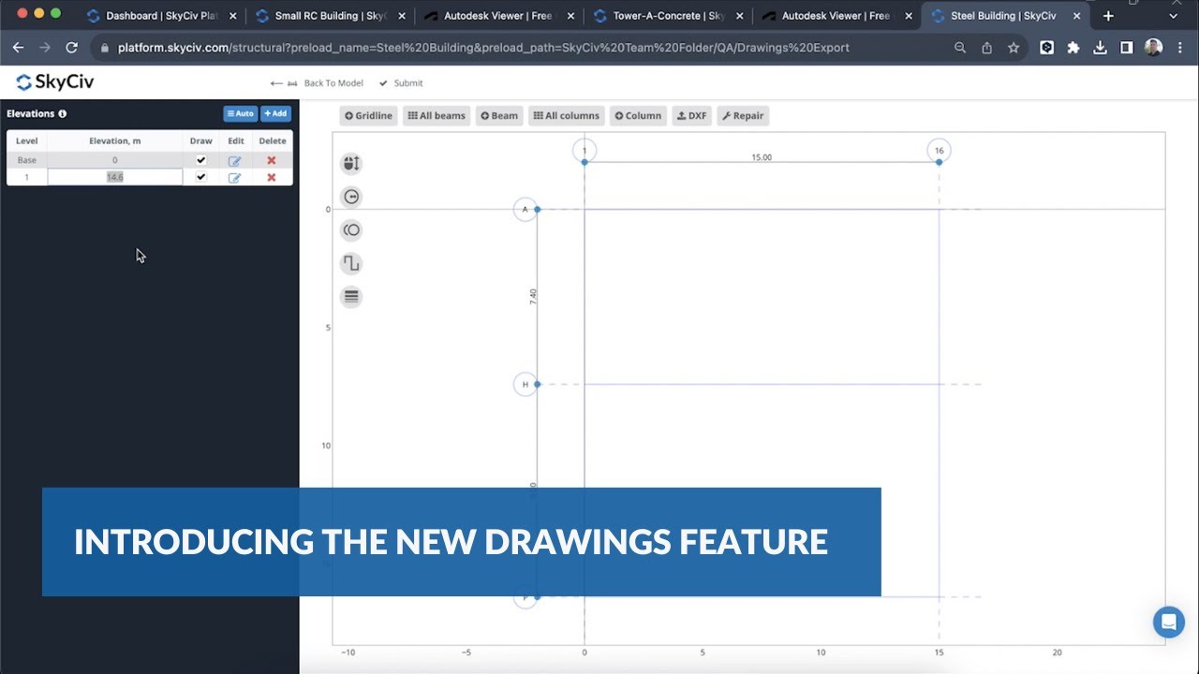Toggle the Chrome side panel icon
The height and width of the screenshot is (674, 1199).
(1127, 48)
